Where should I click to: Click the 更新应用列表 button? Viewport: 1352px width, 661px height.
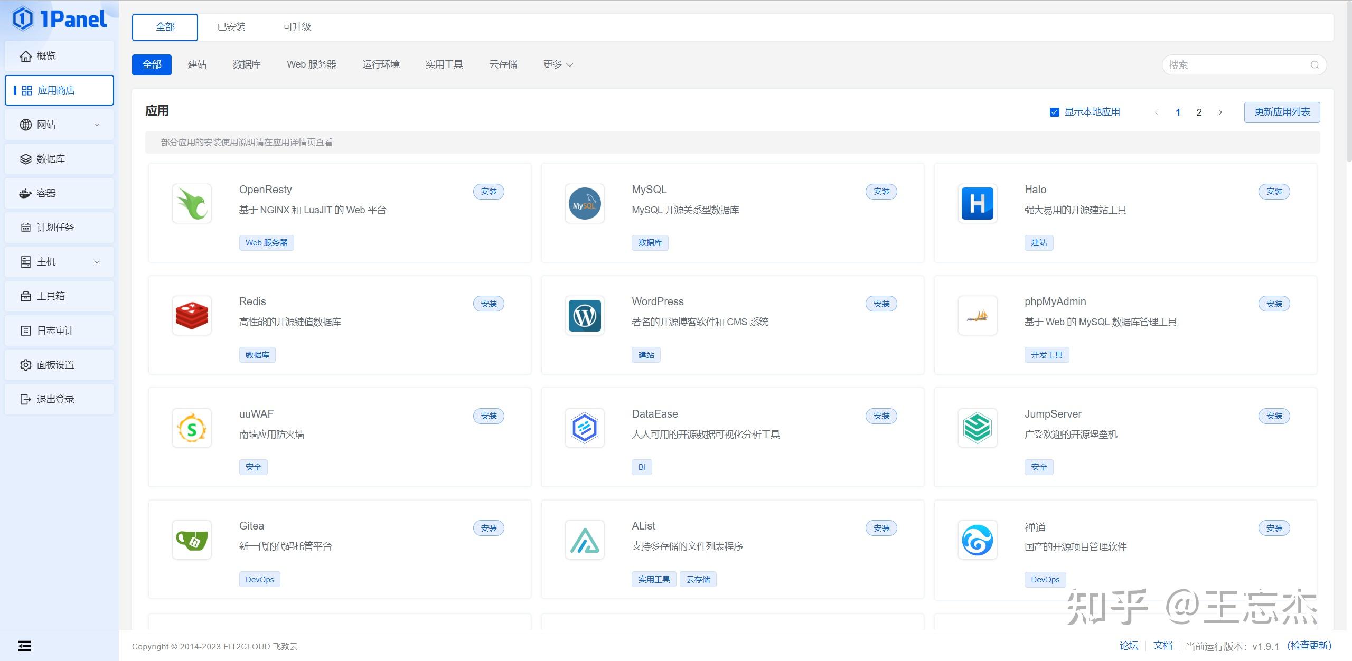[x=1282, y=112]
